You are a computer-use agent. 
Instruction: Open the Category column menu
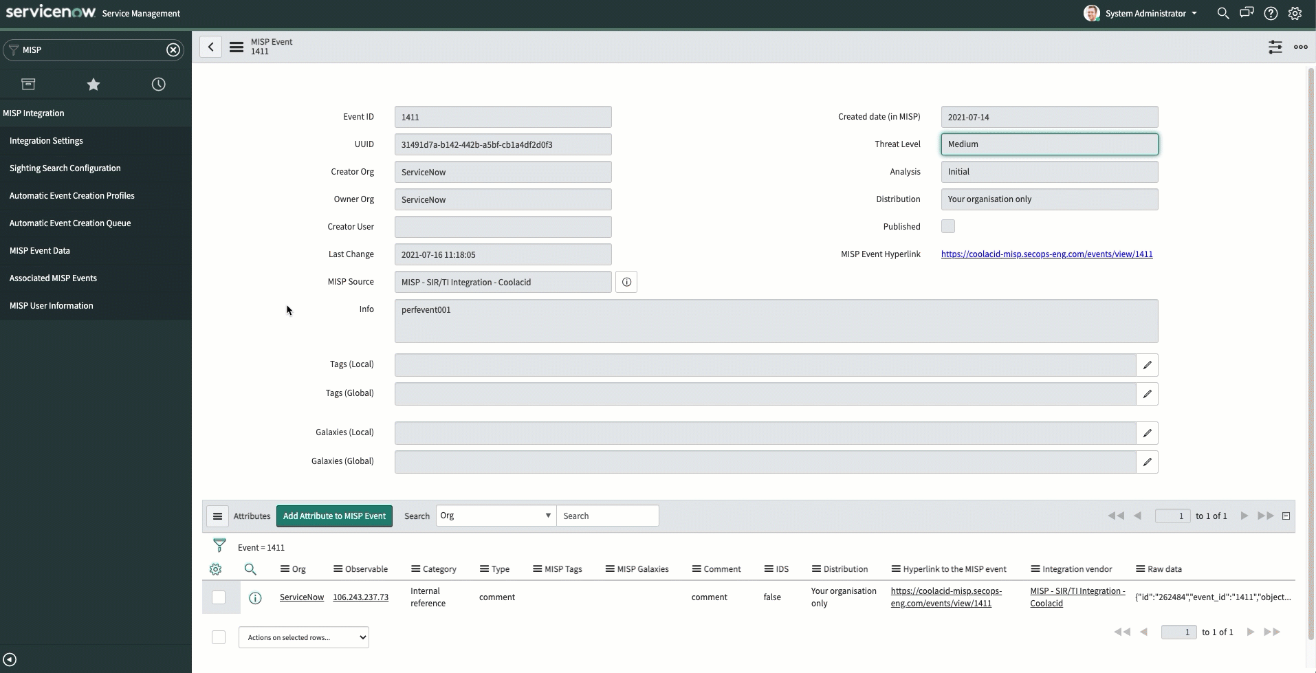pyautogui.click(x=415, y=569)
